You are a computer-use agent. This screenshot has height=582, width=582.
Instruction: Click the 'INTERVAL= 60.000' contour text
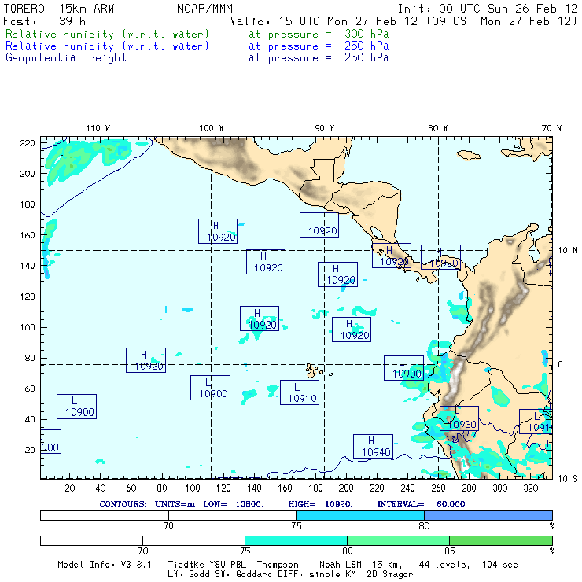click(x=421, y=504)
